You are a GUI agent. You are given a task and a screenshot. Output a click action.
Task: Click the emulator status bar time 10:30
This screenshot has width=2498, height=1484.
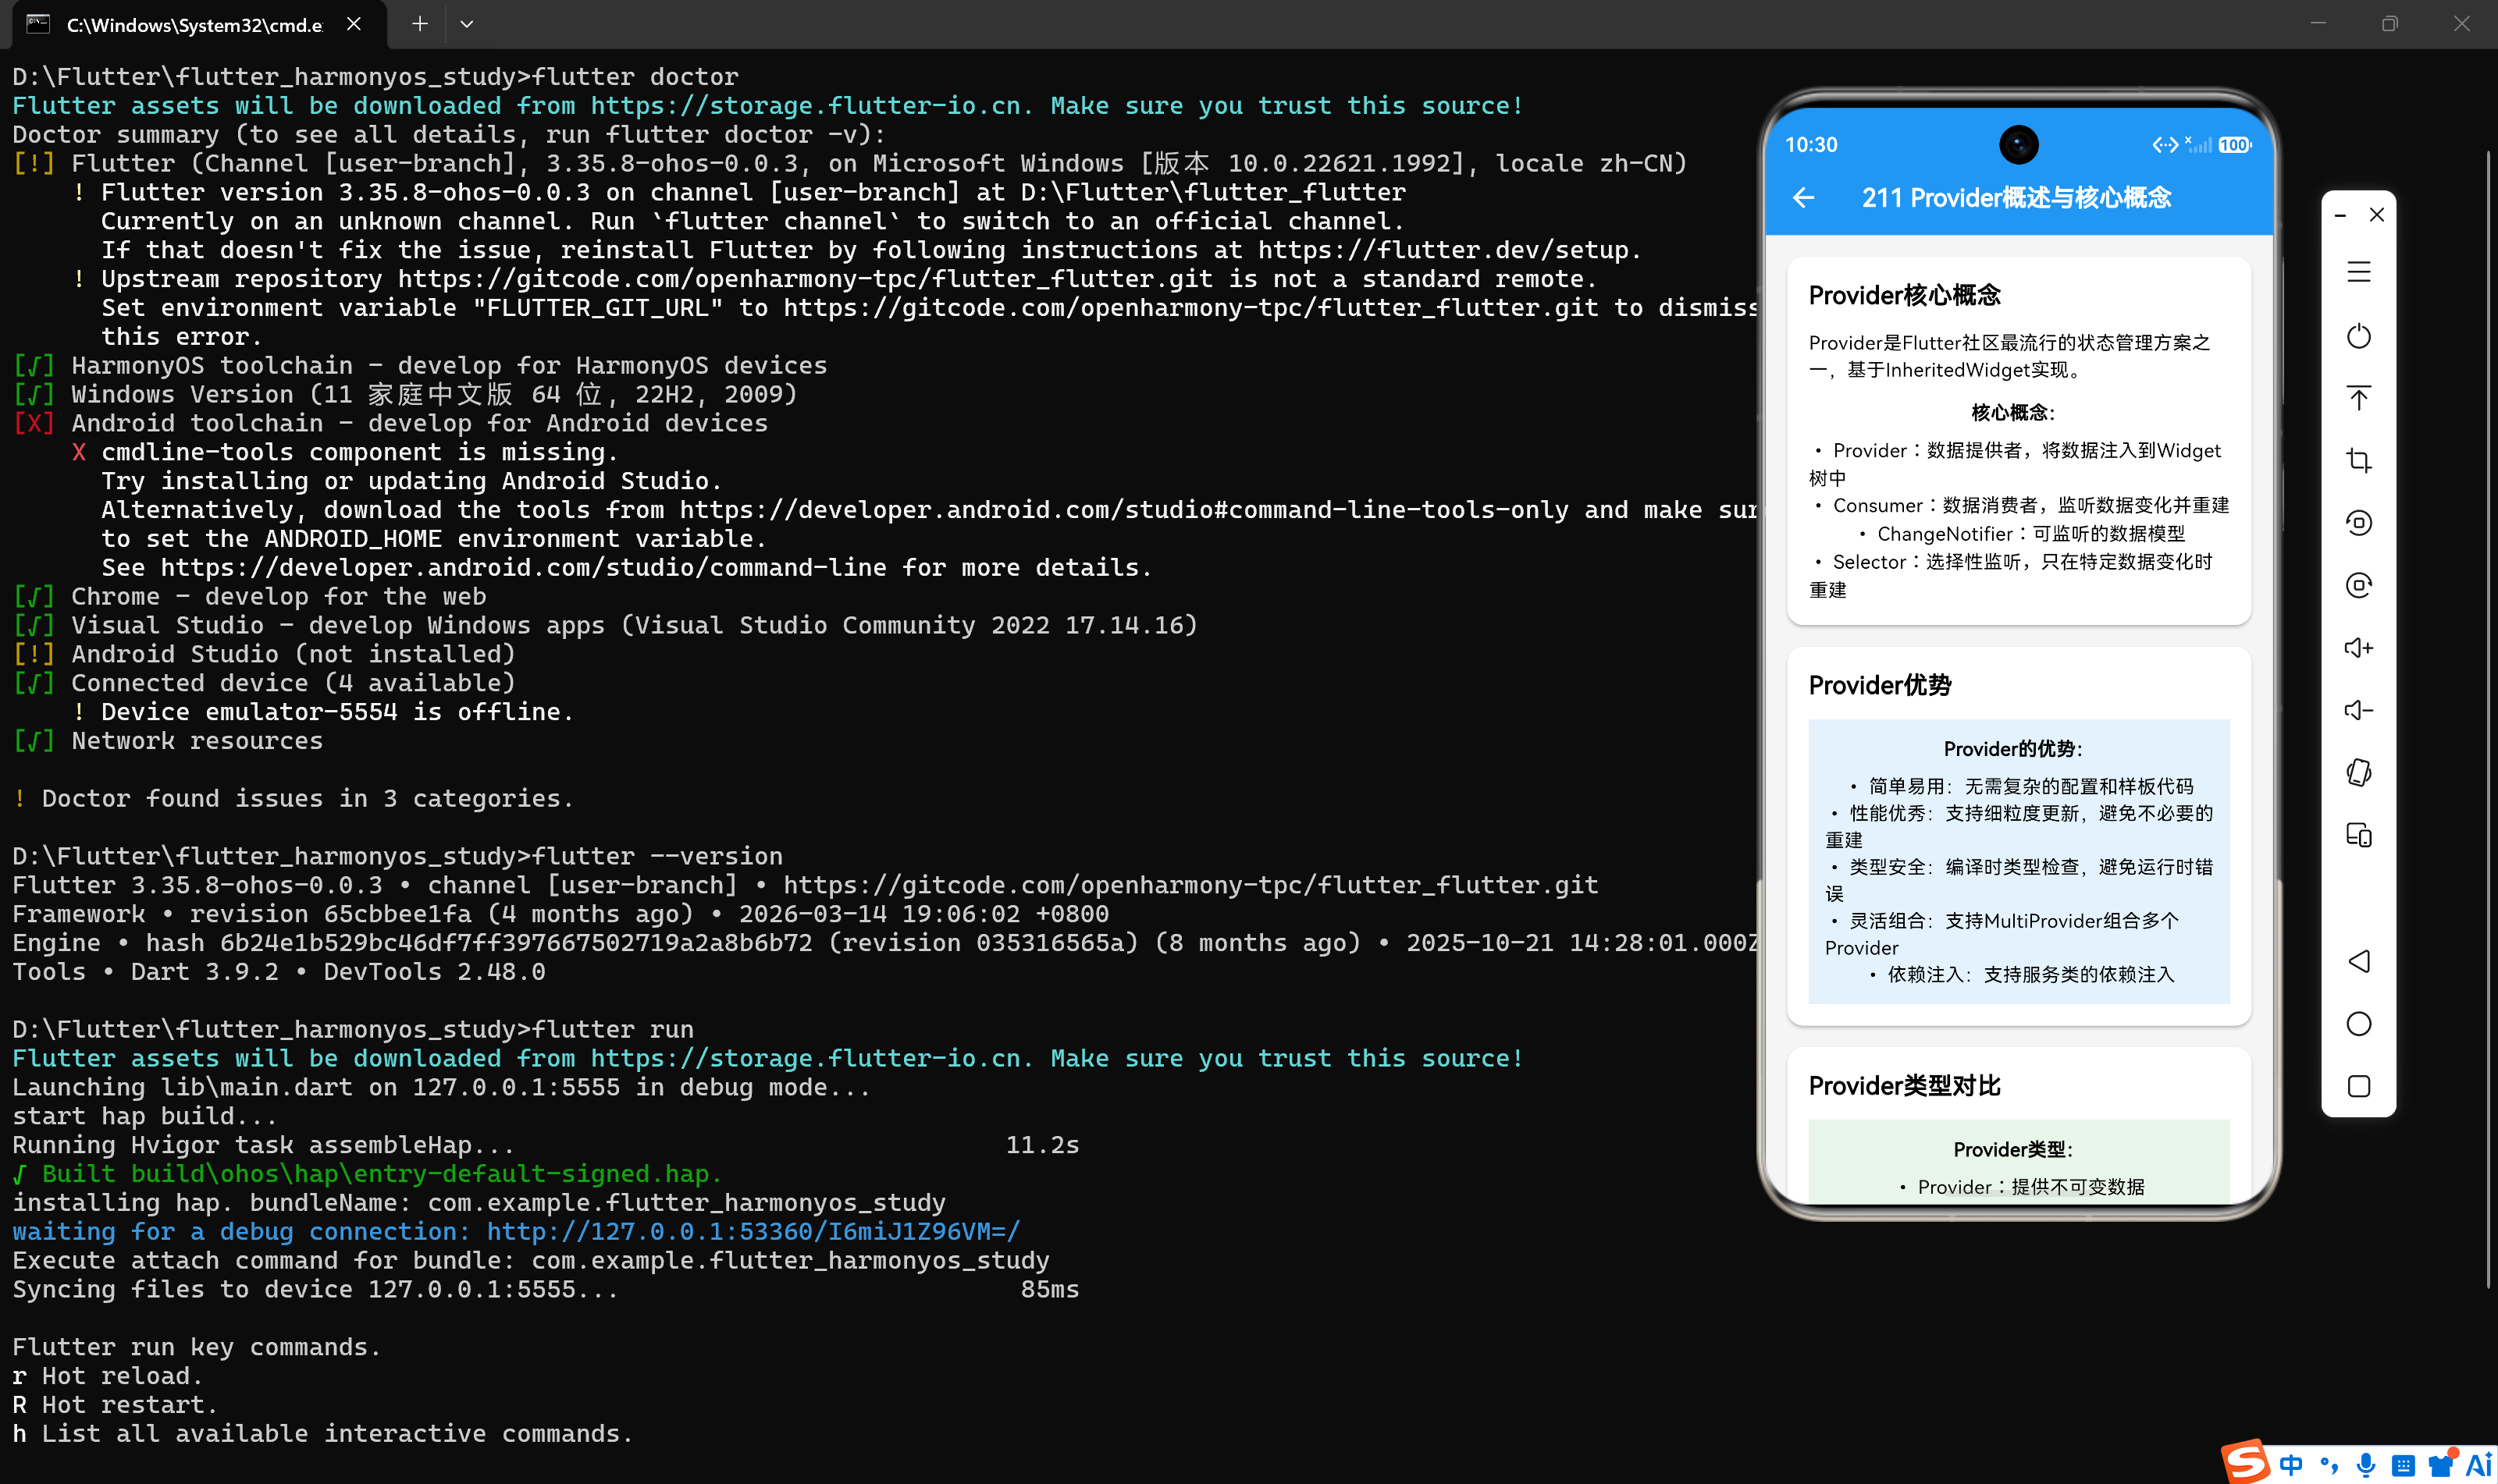click(1811, 145)
